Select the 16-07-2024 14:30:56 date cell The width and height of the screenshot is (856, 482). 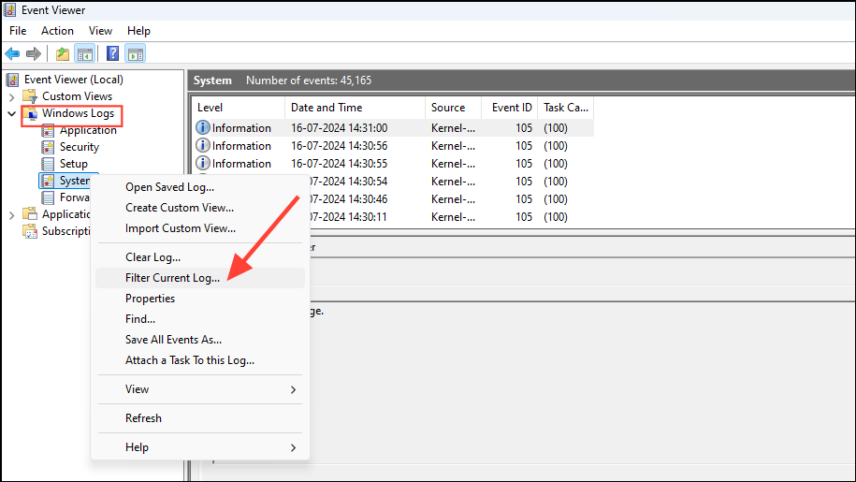click(339, 146)
